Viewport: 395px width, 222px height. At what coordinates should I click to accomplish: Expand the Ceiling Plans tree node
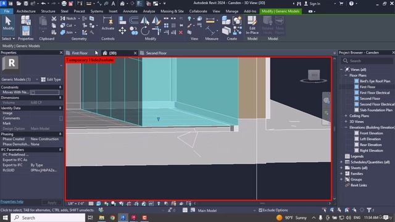(346, 116)
